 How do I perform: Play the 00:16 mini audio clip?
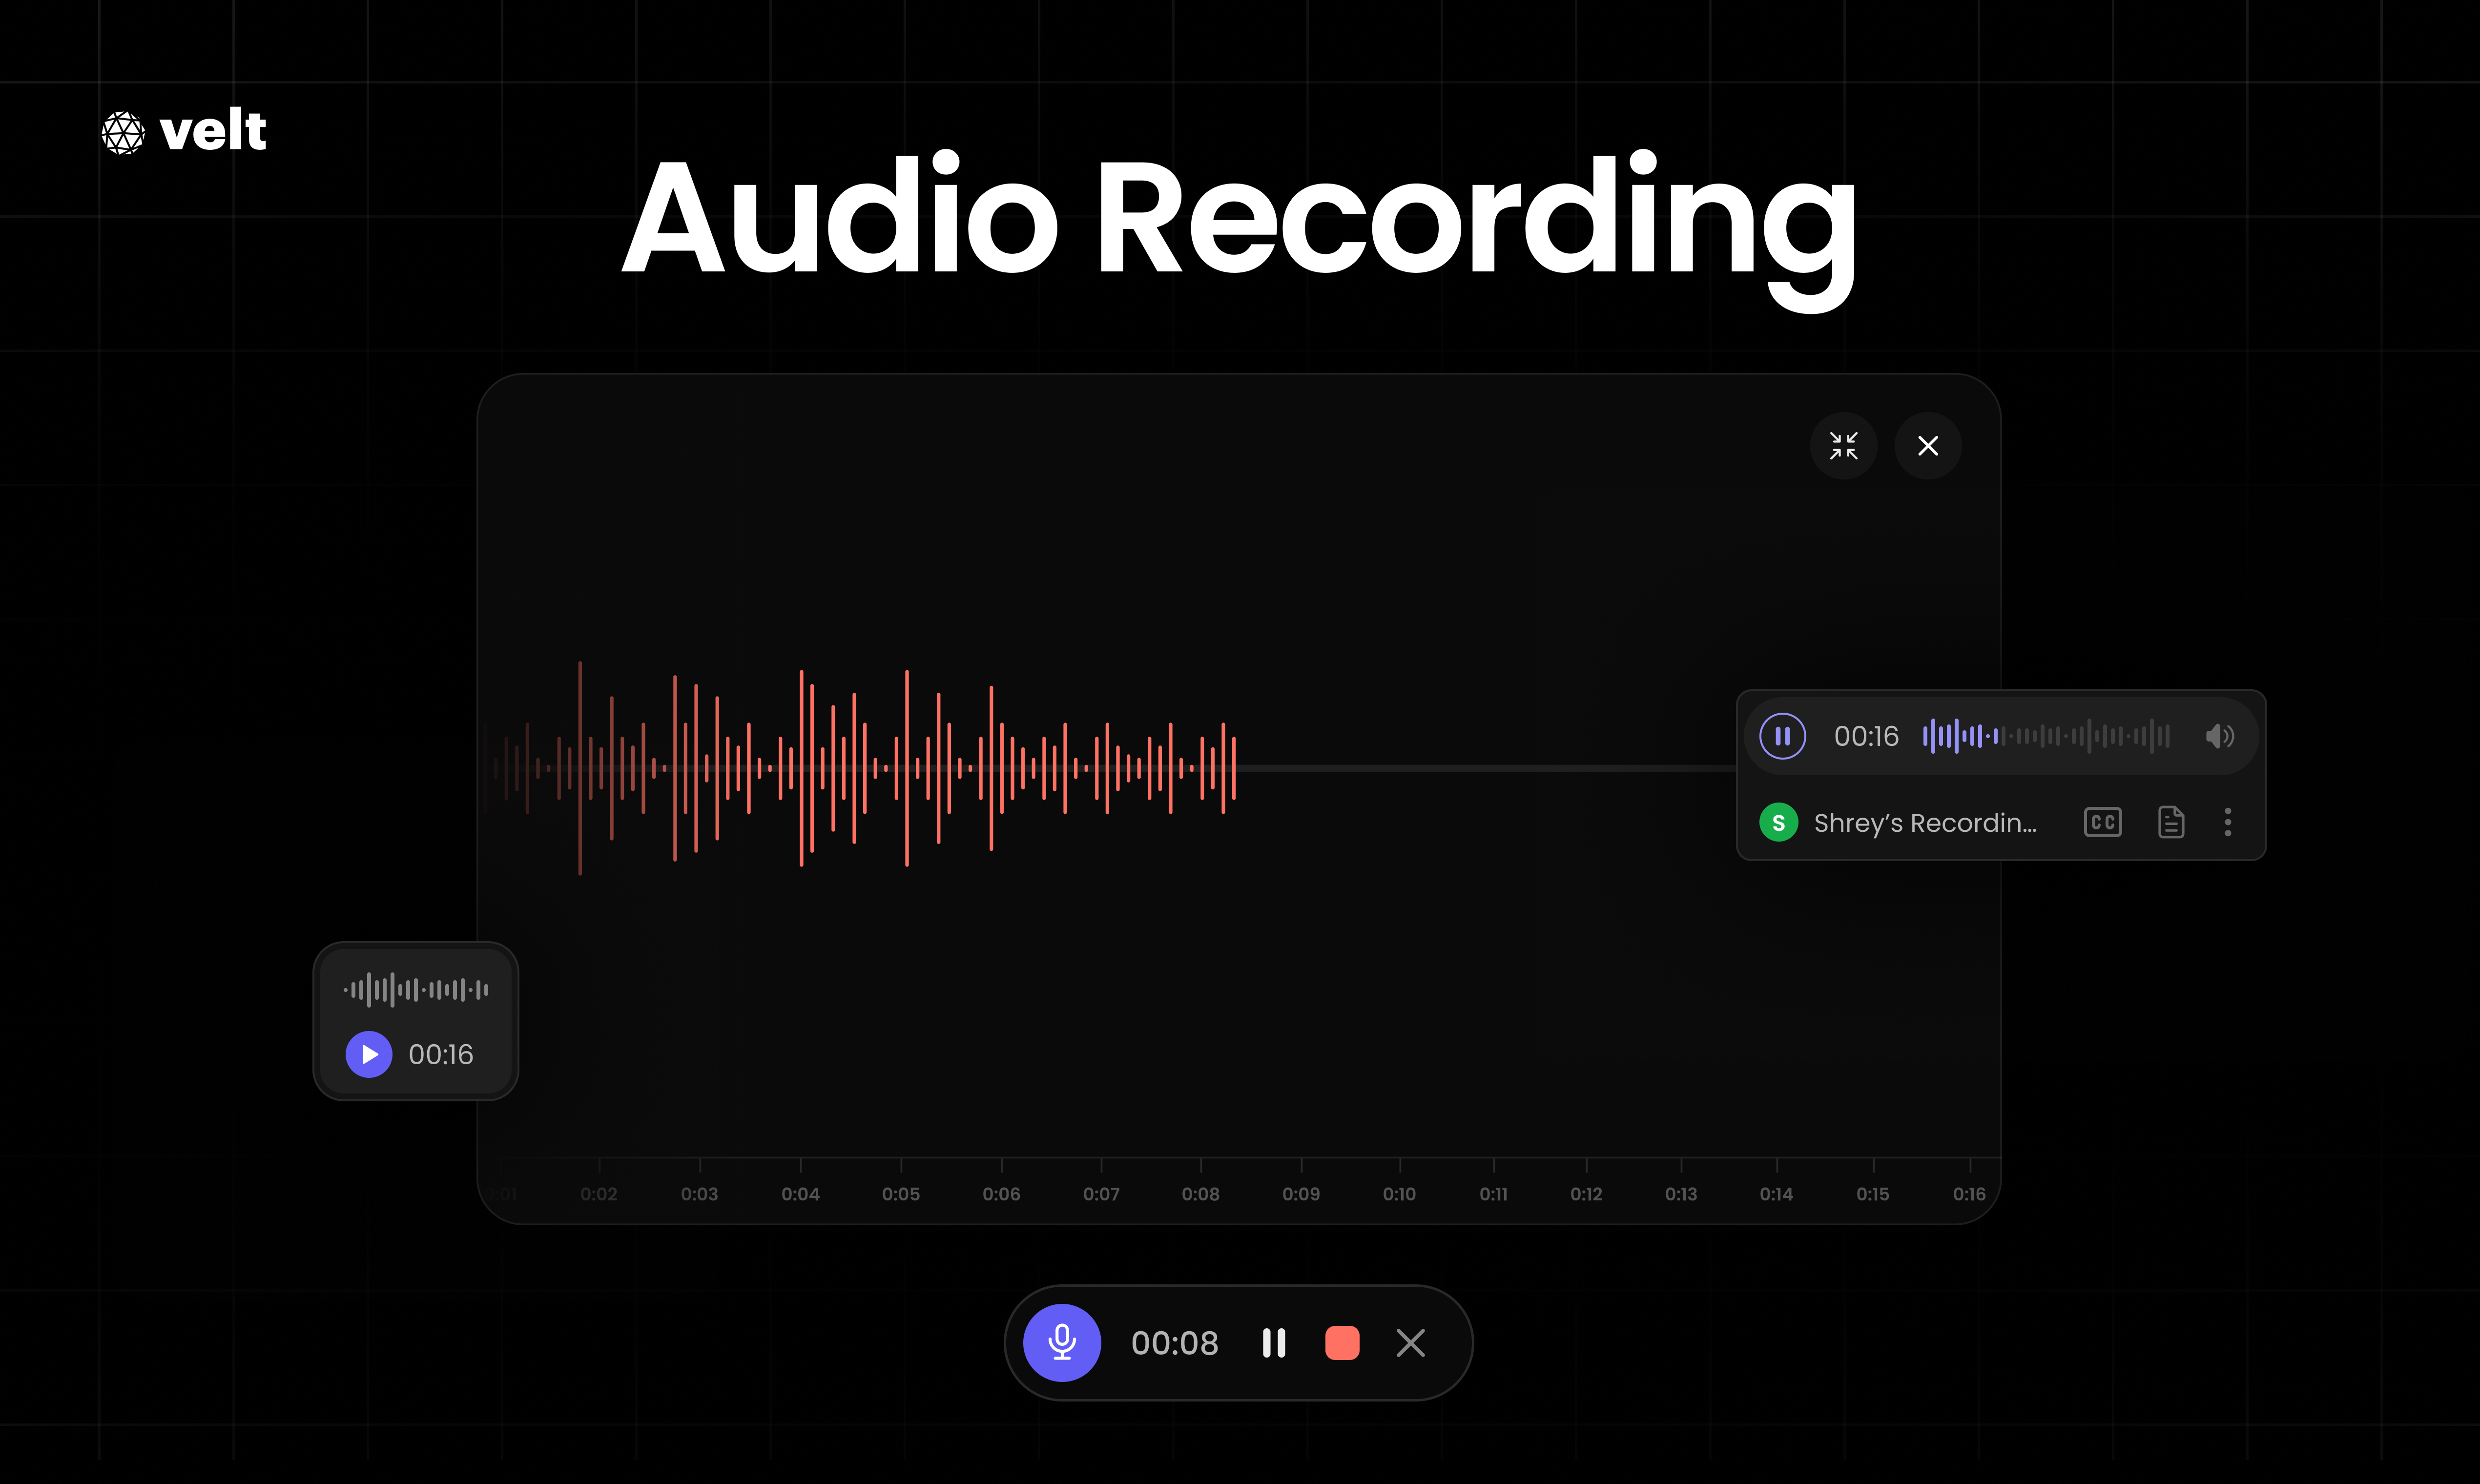[x=369, y=1054]
